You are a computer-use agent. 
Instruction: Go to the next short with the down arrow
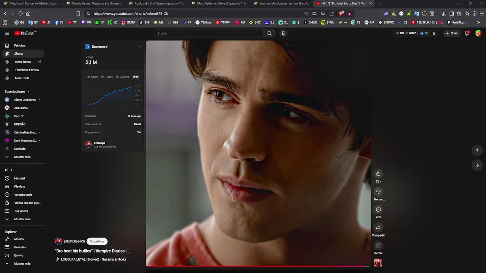click(x=477, y=165)
